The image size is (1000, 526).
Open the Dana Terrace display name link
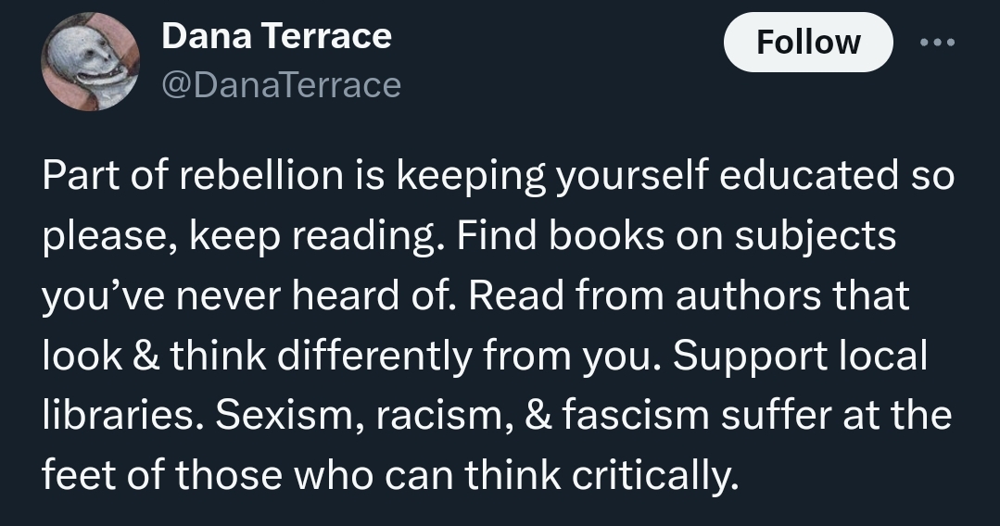point(276,37)
